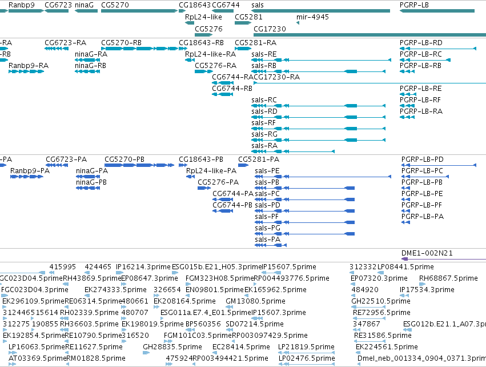Select EST EK274333.5prime
This screenshot has width=486, height=367.
(87, 296)
